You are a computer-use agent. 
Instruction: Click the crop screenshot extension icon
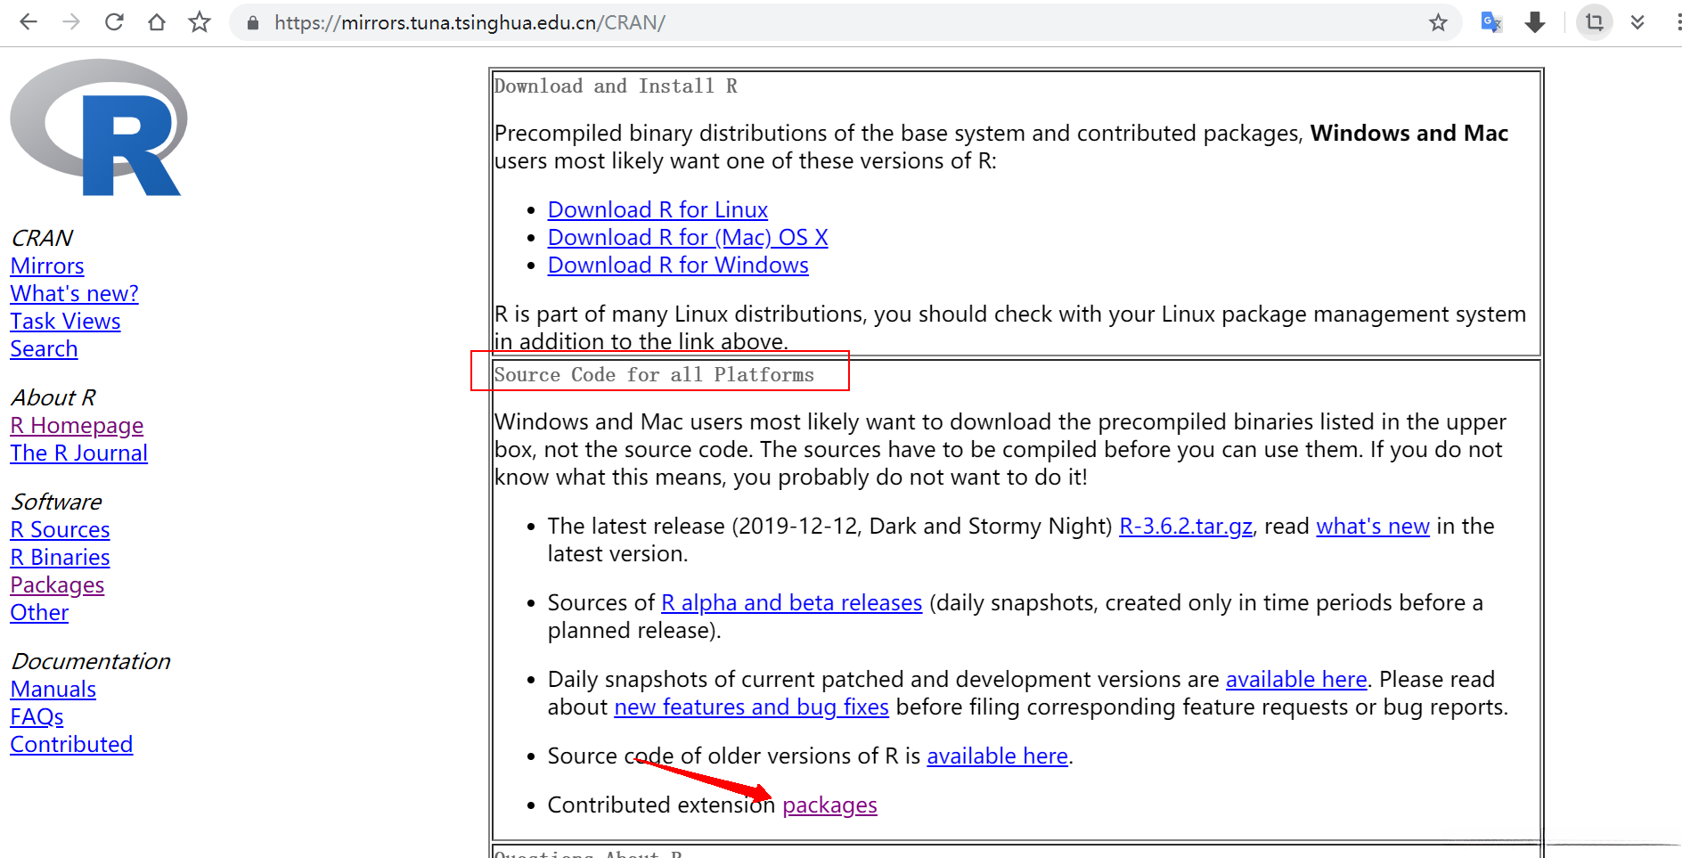click(x=1595, y=22)
